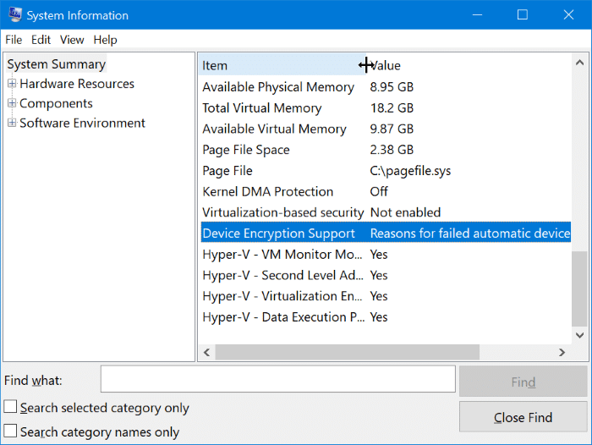Click the horizontal scrollbar right arrow
This screenshot has width=592, height=445.
point(562,353)
